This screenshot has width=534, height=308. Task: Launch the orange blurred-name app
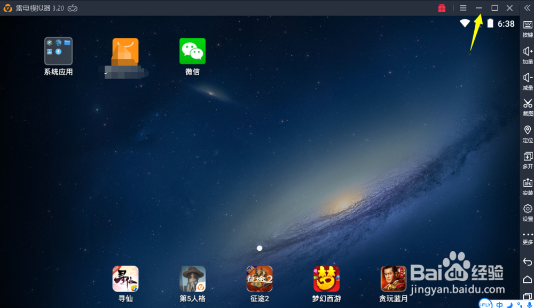point(125,51)
